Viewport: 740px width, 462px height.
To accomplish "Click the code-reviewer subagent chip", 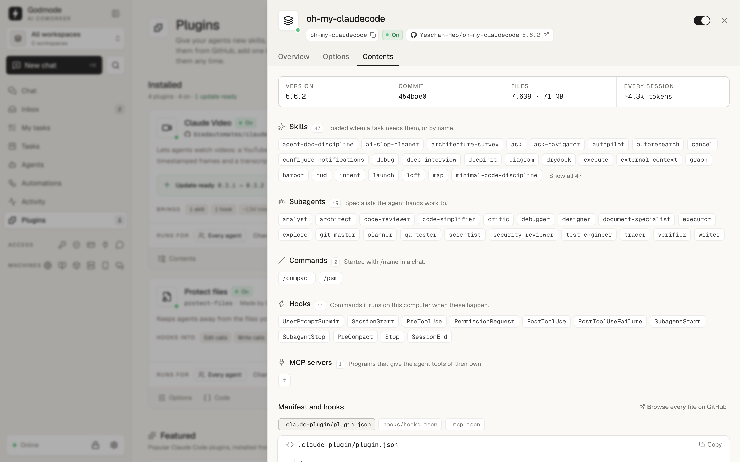I will click(387, 219).
